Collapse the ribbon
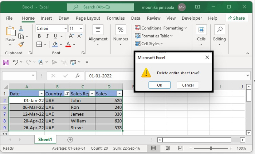Screen dimensions: 255x154 pyautogui.click(x=248, y=54)
